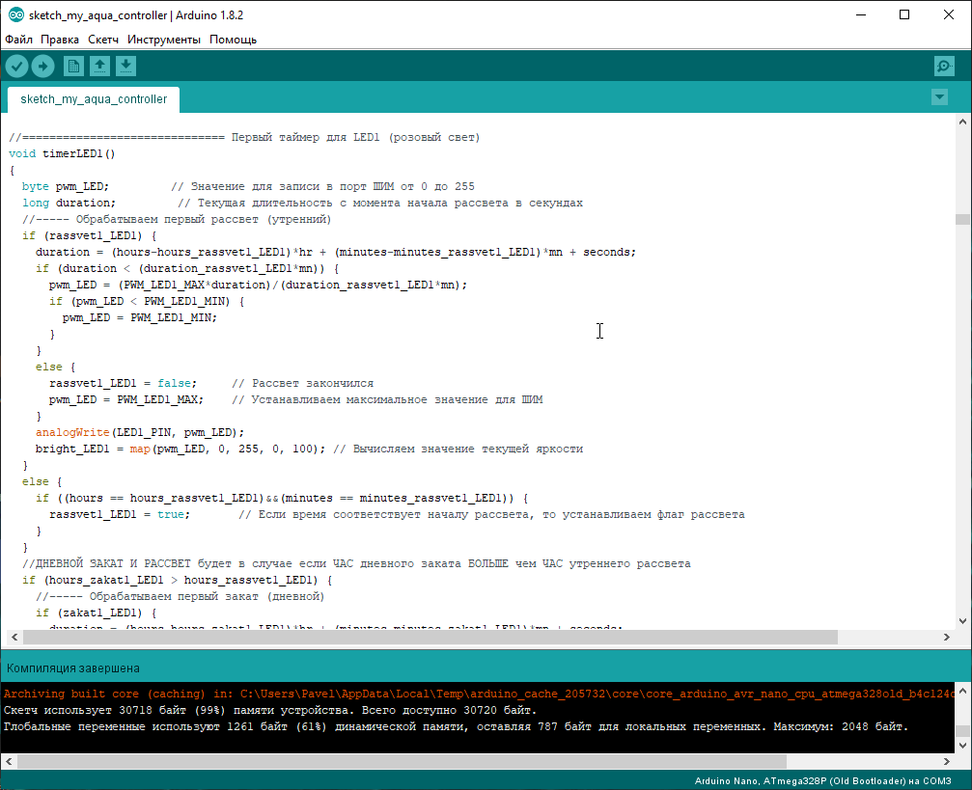
Task: Expand the tab options dropdown arrow
Action: tap(940, 97)
